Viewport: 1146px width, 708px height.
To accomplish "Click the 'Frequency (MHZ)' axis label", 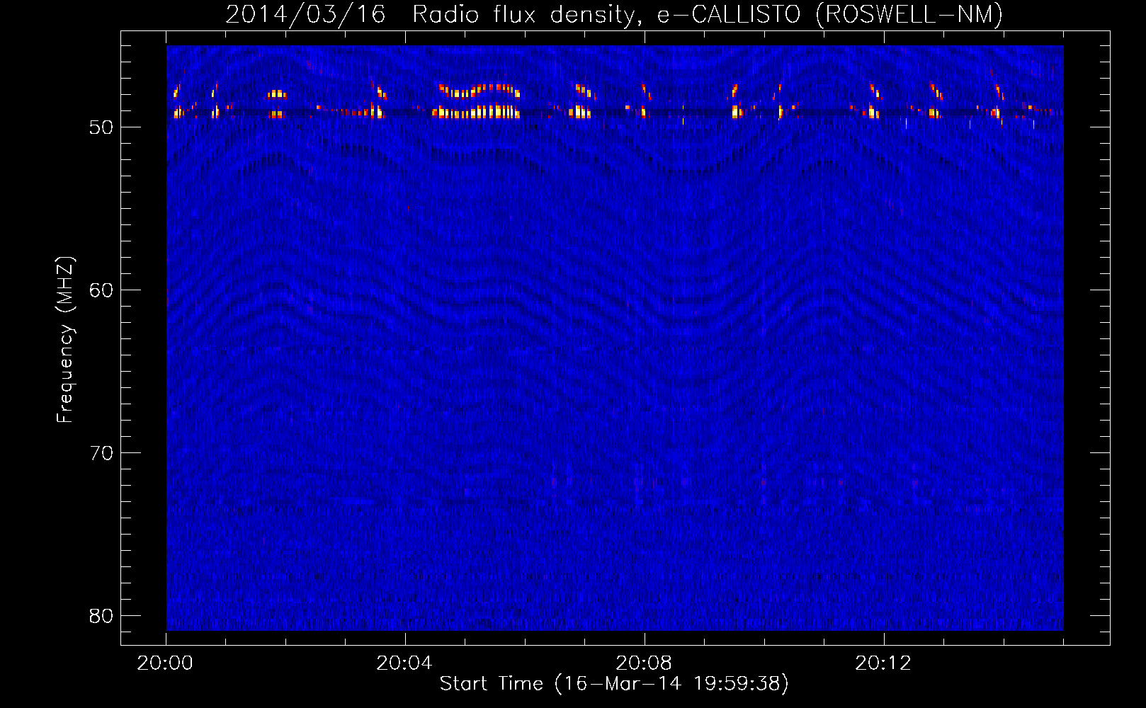I will coord(65,340).
